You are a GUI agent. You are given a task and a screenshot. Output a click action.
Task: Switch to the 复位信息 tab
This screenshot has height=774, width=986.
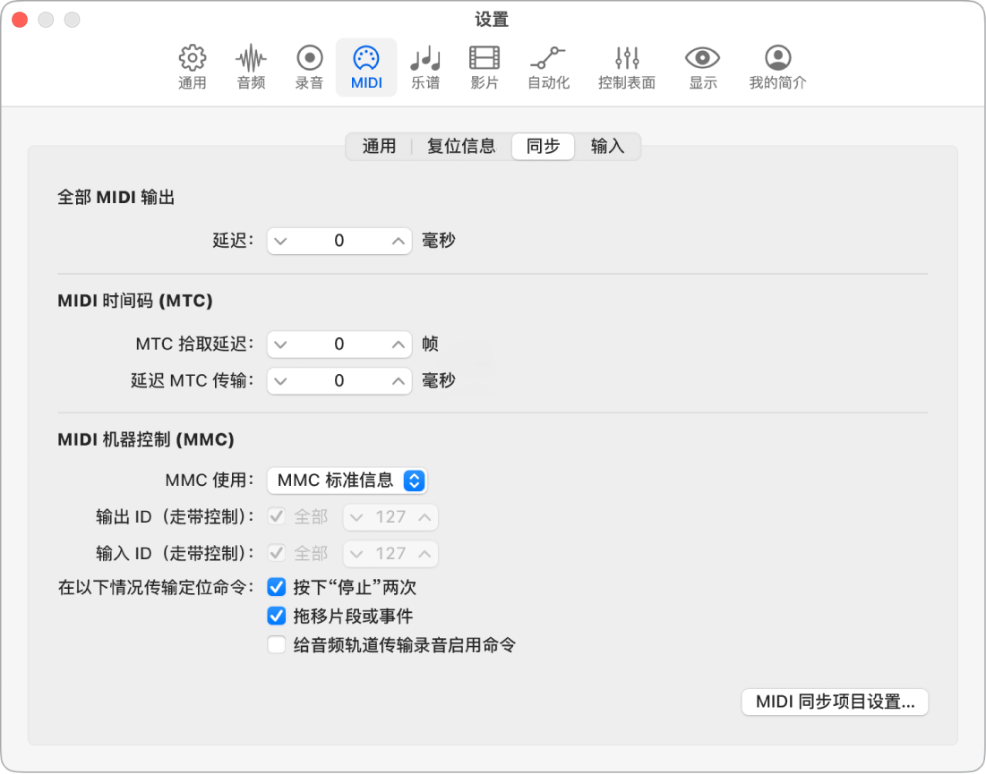461,146
